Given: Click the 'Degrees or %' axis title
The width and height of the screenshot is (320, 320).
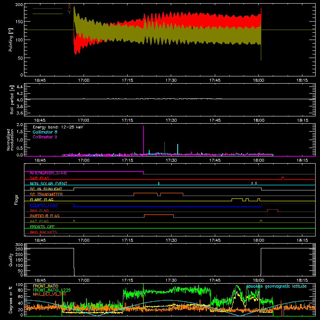Looking at the screenshot, I should (x=11, y=300).
